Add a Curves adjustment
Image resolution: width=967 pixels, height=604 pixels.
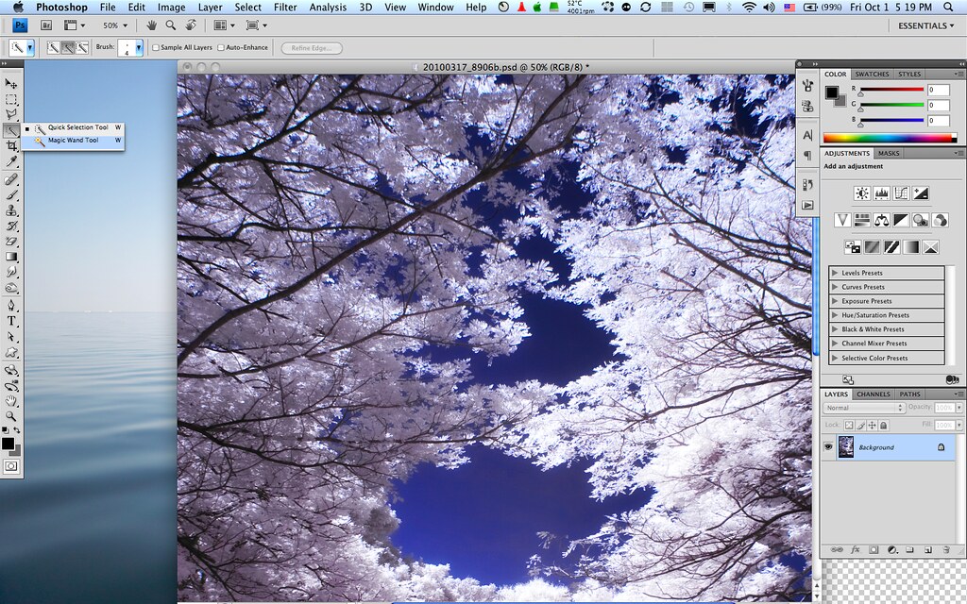tap(901, 193)
